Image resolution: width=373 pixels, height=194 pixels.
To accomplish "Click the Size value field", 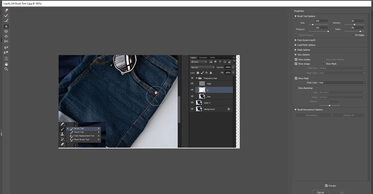I will (321, 21).
